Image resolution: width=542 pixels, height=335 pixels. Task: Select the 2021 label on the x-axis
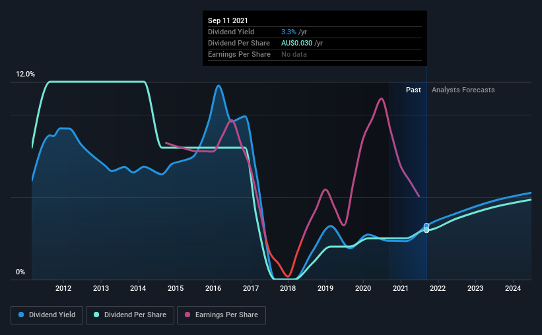[x=401, y=288]
